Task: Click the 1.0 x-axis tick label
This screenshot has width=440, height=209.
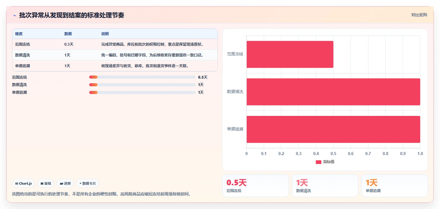Action: [x=420, y=154]
